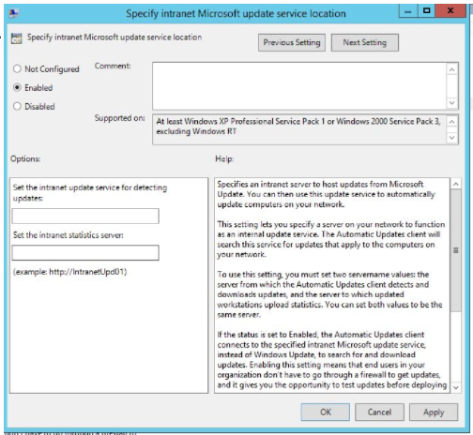Image resolution: width=473 pixels, height=435 pixels.
Task: Click Comment box scroll down arrow
Action: (x=451, y=103)
